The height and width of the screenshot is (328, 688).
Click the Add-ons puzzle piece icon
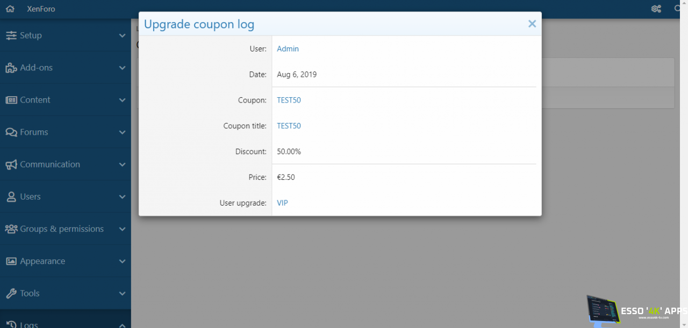(11, 68)
